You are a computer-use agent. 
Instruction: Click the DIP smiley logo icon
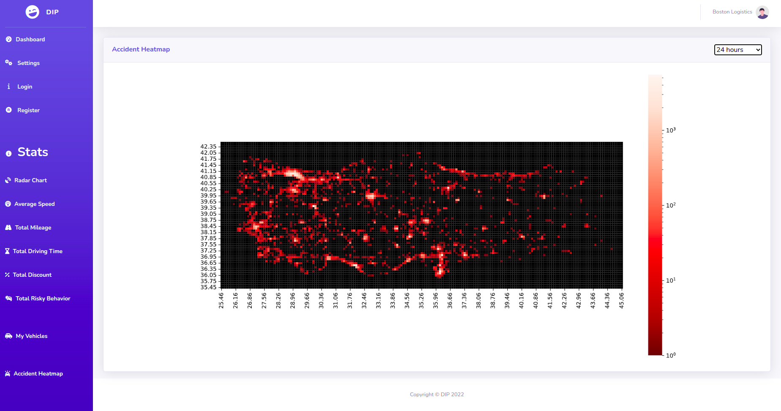33,12
